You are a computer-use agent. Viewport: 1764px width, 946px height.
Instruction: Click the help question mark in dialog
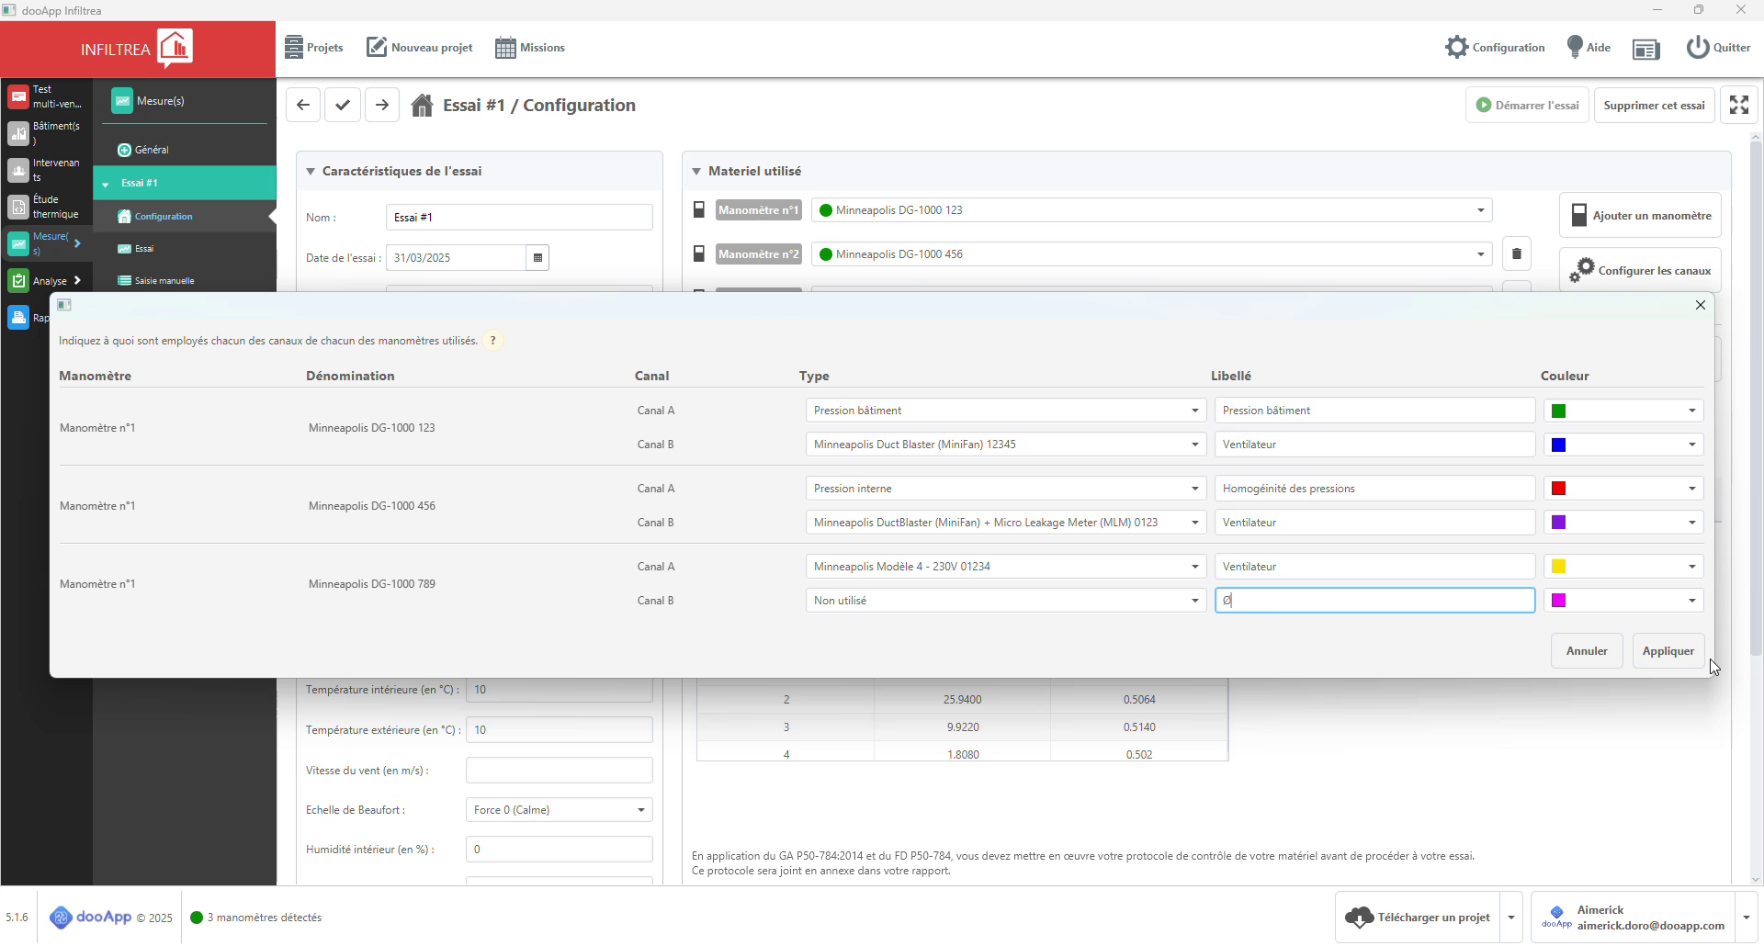click(493, 341)
